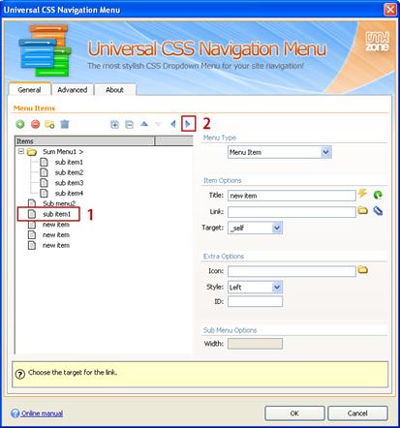Switch to the About tab

[114, 90]
